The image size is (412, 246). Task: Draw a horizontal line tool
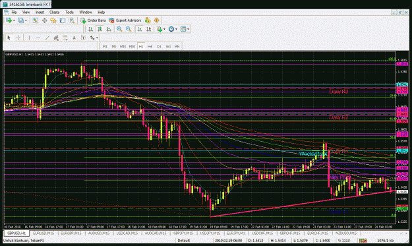coord(38,38)
